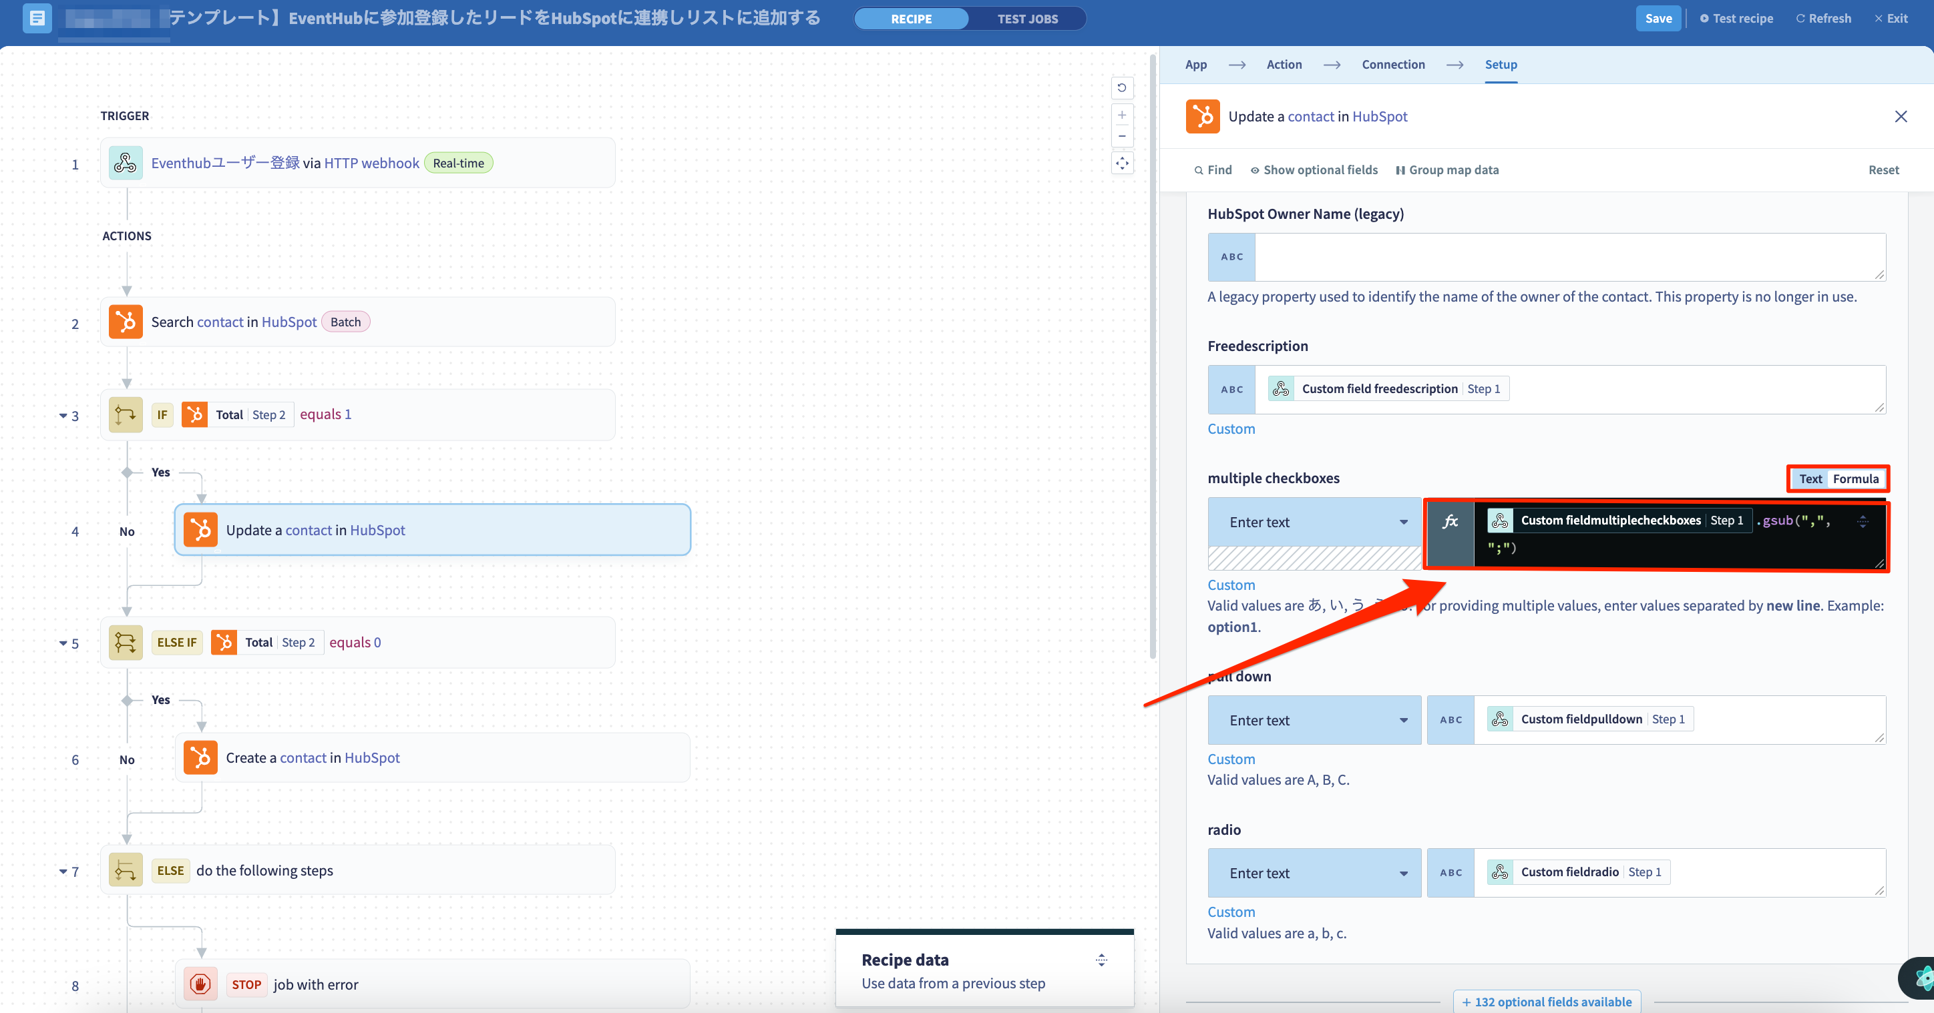Click Custom link under Freedescription
Image resolution: width=1934 pixels, height=1013 pixels.
(x=1231, y=428)
